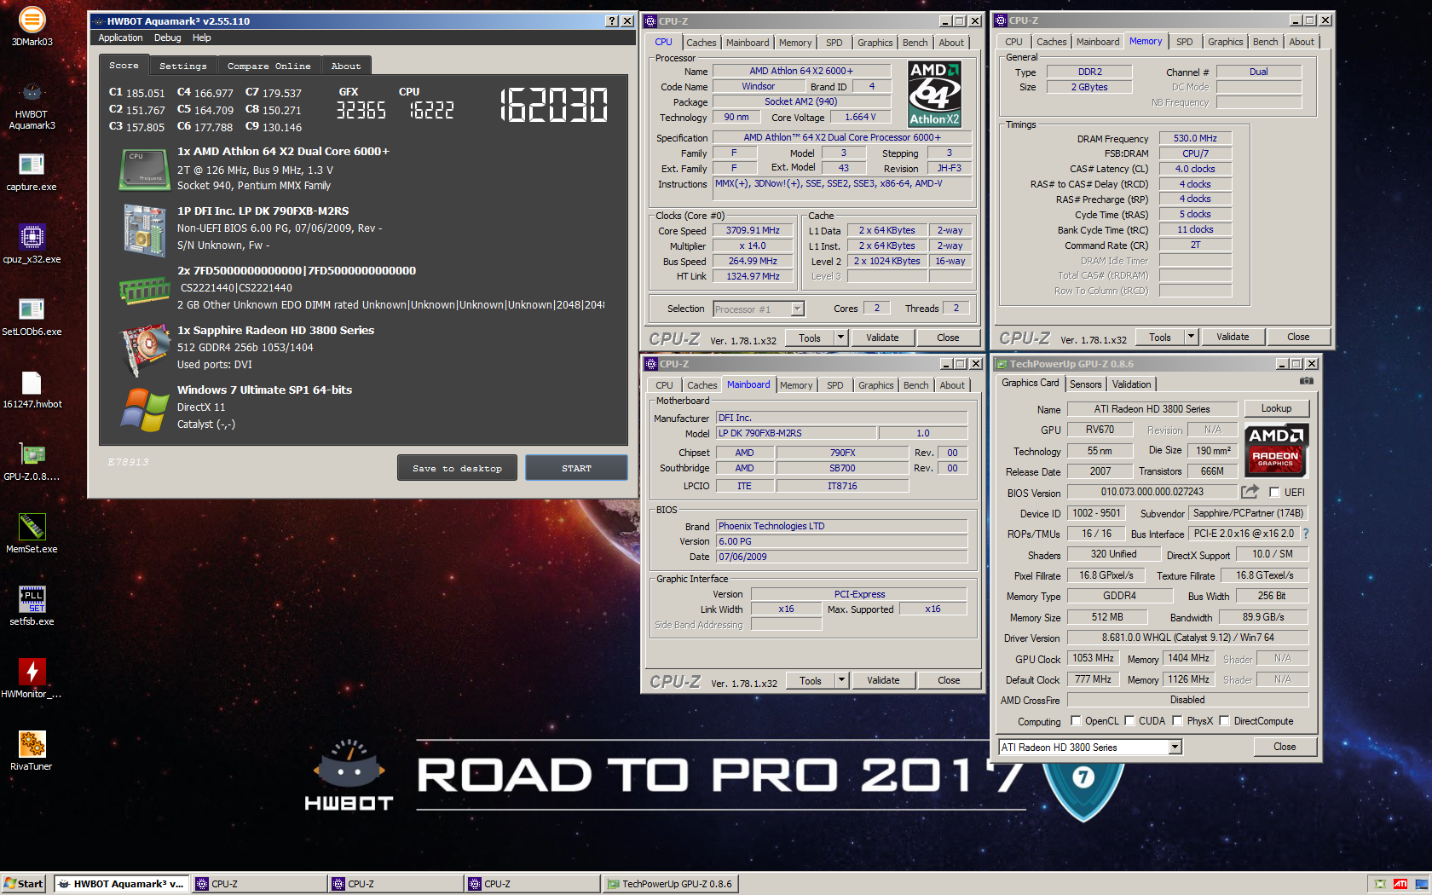Screen dimensions: 1432x895
Task: Click the BIOS Version field in GPU-Z
Action: 1152,492
